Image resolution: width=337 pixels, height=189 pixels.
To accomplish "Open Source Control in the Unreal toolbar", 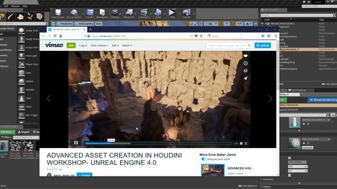I will [x=74, y=14].
